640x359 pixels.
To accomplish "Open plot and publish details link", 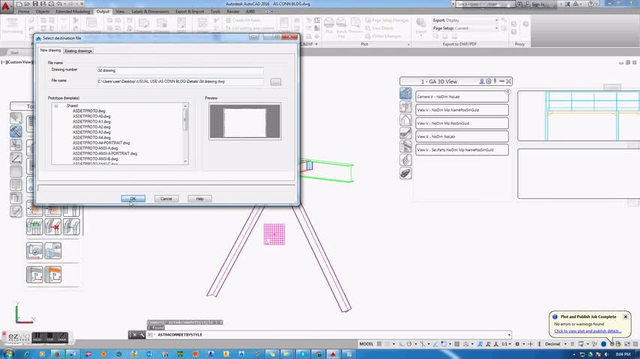I will pyautogui.click(x=588, y=331).
